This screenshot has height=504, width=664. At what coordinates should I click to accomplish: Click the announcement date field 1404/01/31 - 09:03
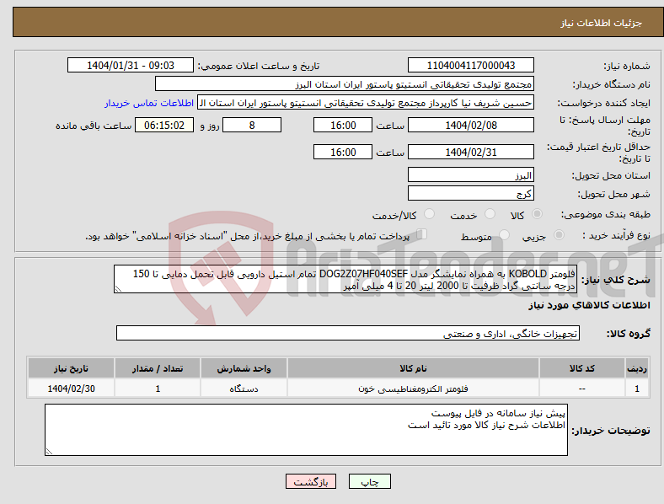(x=131, y=65)
